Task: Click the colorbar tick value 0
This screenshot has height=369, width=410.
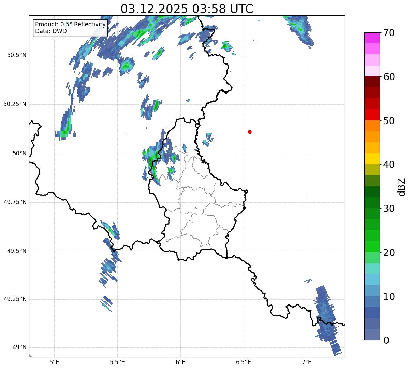Action: 386,340
